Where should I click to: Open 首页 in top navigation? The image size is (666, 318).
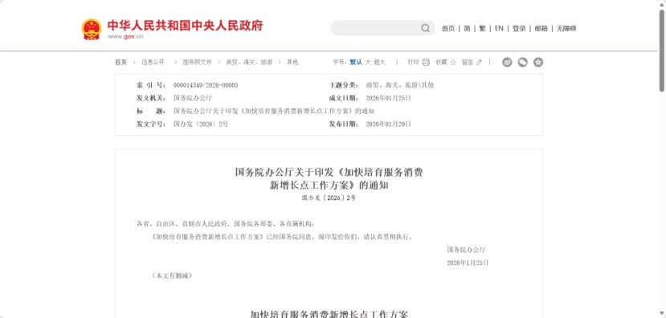point(448,28)
